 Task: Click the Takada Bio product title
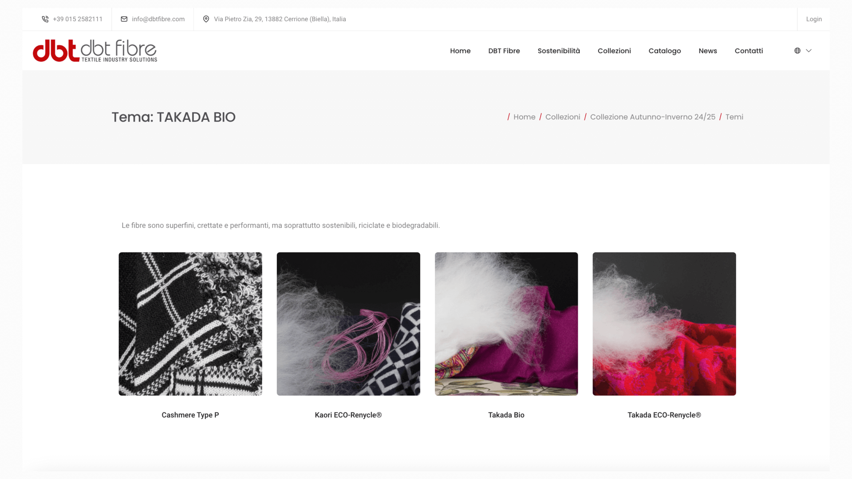coord(506,415)
